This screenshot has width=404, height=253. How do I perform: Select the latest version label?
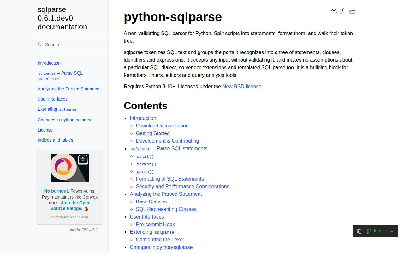coord(379,231)
